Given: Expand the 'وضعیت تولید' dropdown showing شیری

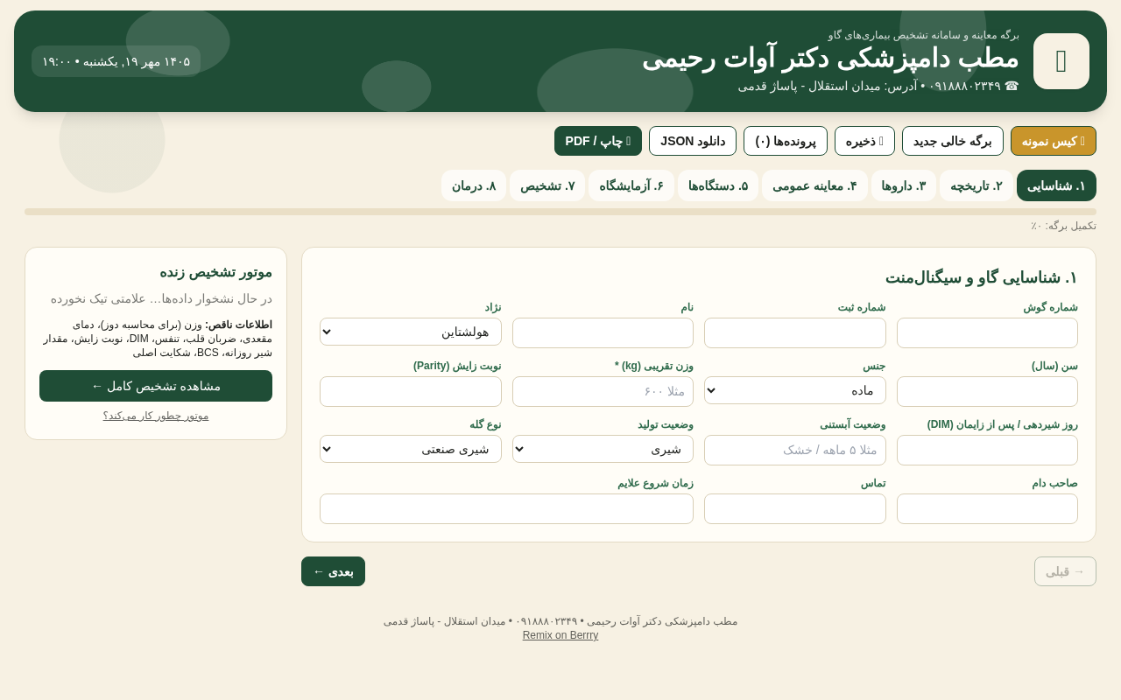Looking at the screenshot, I should click(x=603, y=449).
